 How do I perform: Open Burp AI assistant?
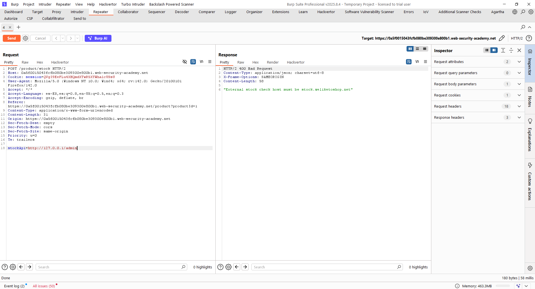point(98,38)
